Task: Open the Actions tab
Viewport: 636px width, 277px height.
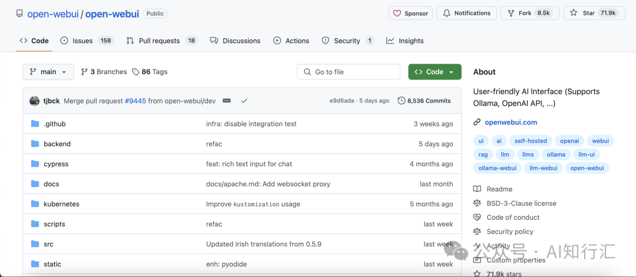Action: pyautogui.click(x=291, y=41)
